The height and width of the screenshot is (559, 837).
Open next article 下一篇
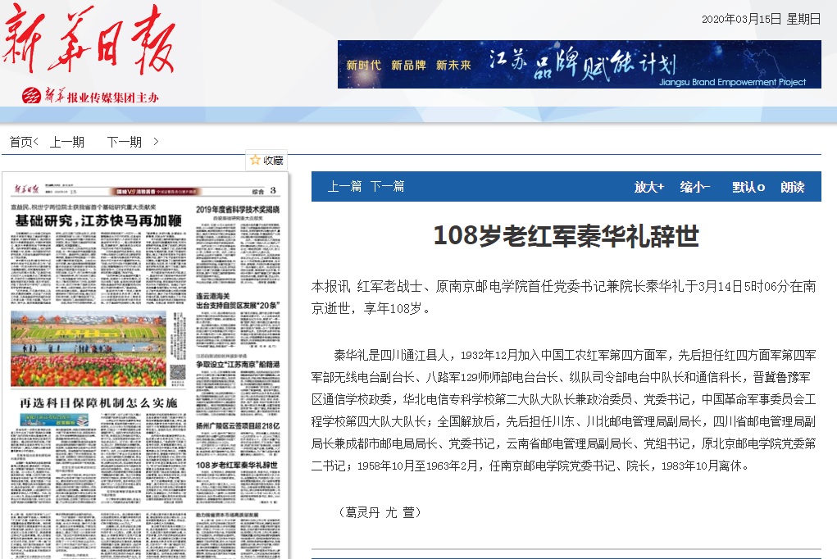click(x=387, y=187)
